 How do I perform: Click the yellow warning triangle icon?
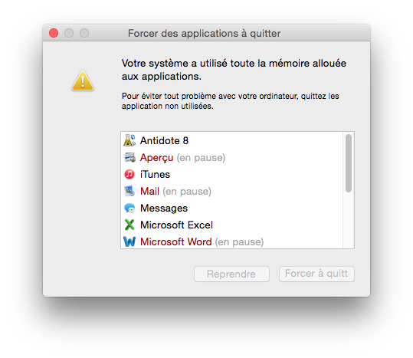[83, 80]
